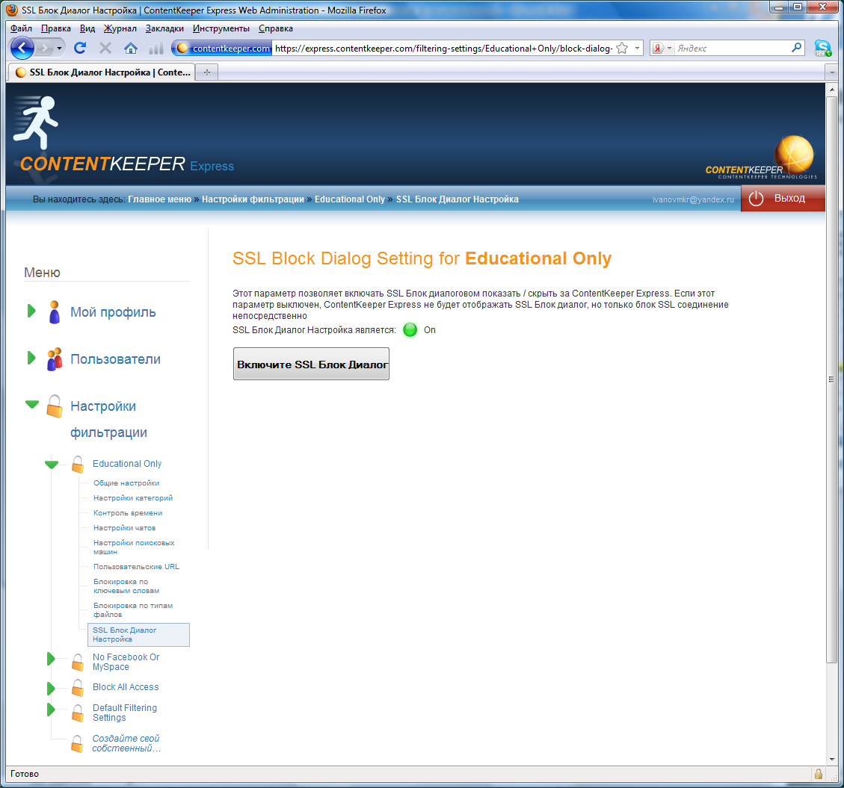Open the Файл menu
Image resolution: width=844 pixels, height=788 pixels.
coord(22,28)
